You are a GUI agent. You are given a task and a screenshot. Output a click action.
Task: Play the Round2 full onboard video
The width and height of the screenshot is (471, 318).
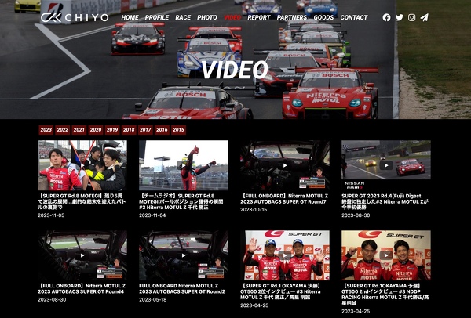point(184,255)
